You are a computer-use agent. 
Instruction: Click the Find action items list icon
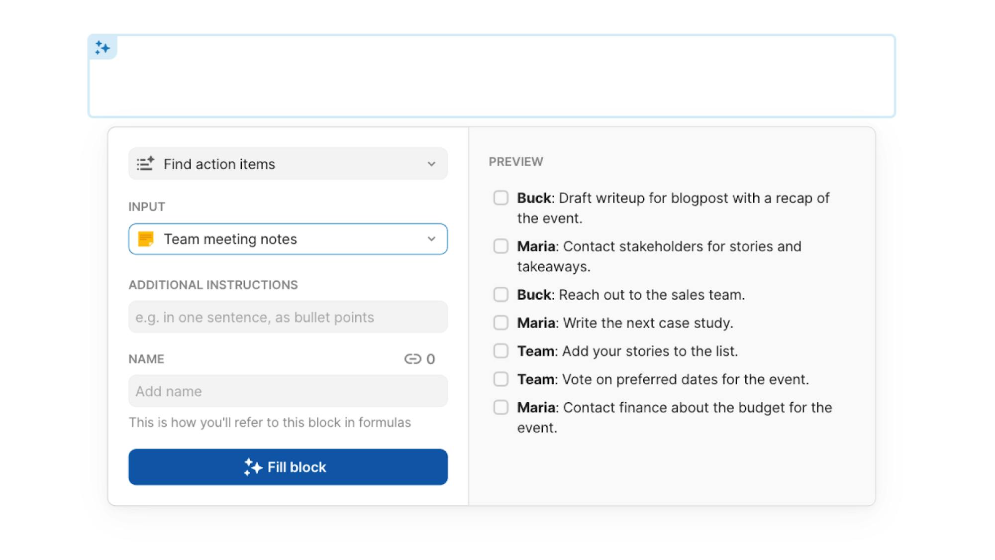point(145,164)
